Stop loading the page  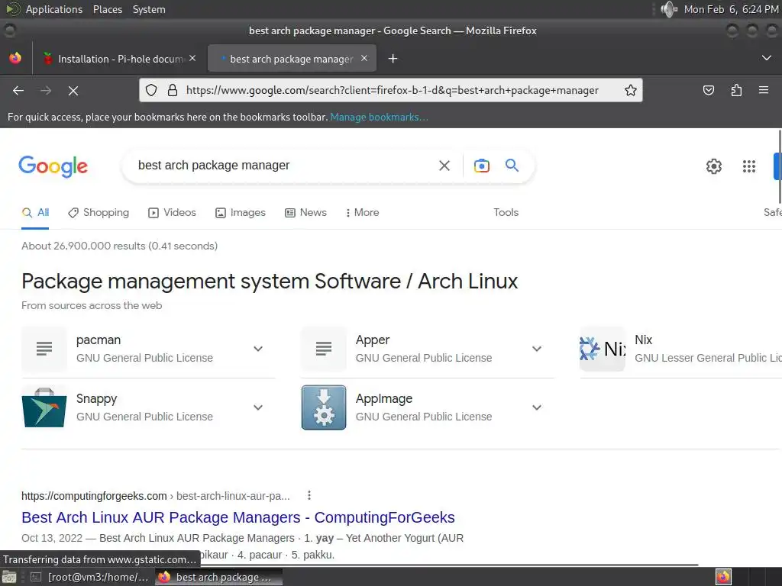click(73, 91)
